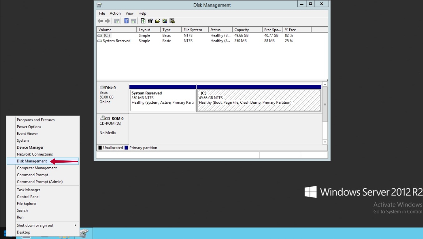Open the File menu
This screenshot has width=423, height=239.
102,14
